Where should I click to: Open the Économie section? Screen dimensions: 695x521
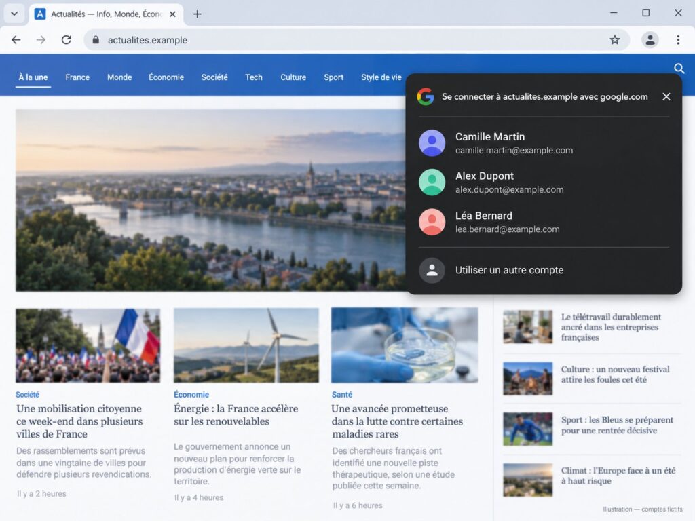[166, 77]
